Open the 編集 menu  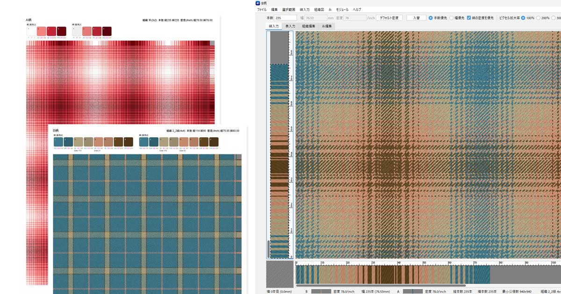click(274, 9)
